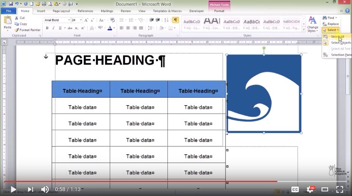Click the Undo arrow in Quick Access
352x196 pixels.
click(17, 4)
